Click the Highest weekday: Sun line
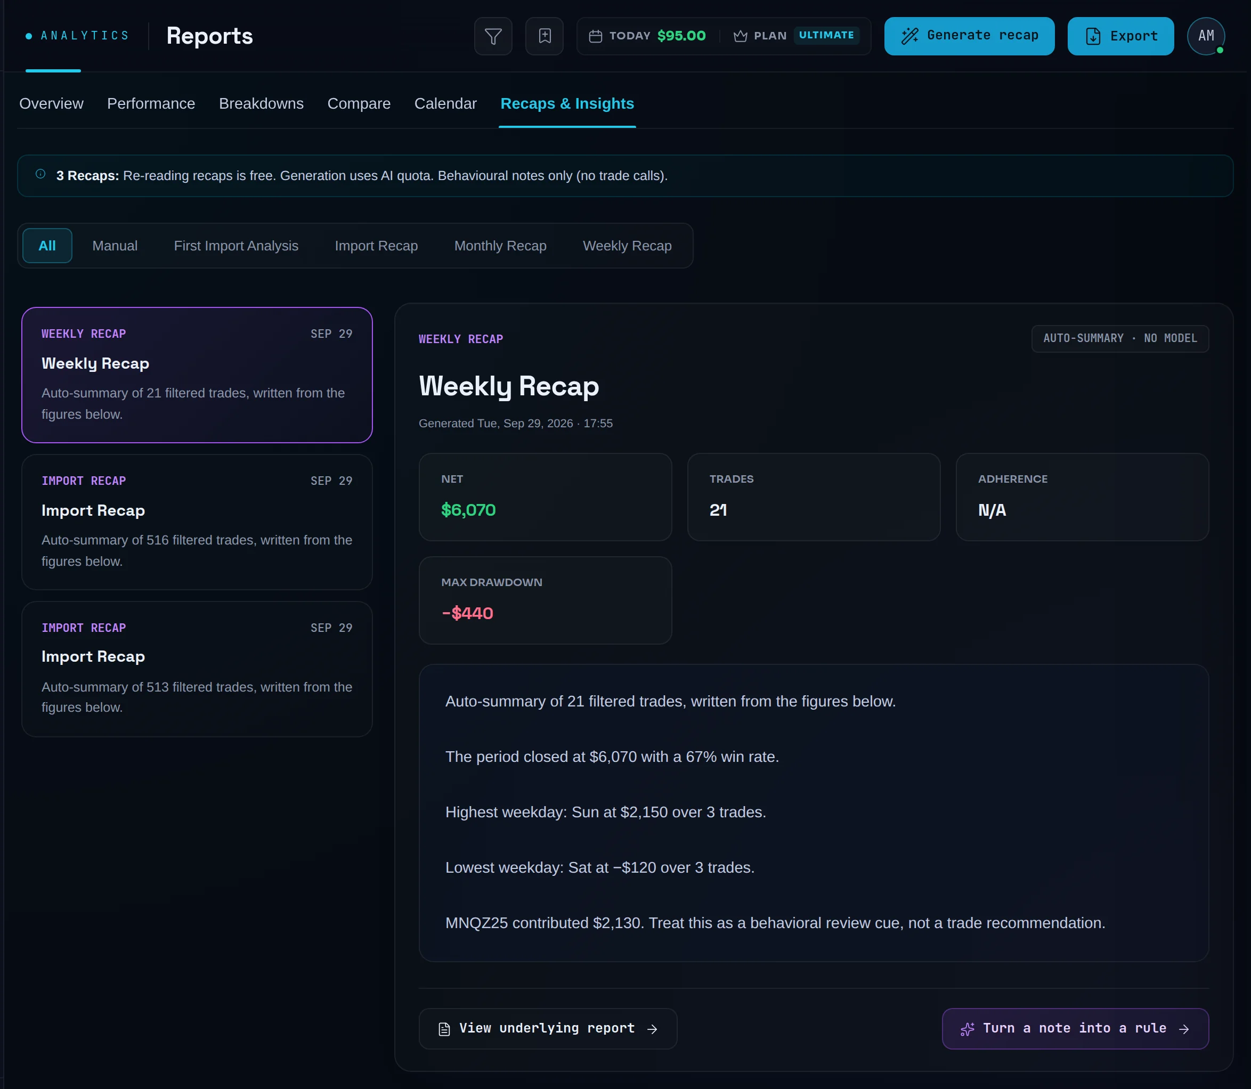 point(605,812)
